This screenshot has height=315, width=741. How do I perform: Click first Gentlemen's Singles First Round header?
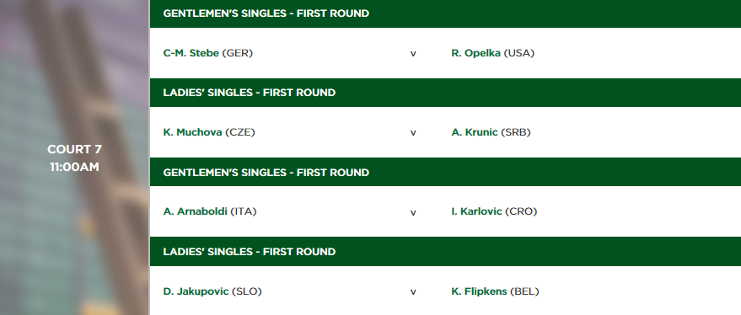[x=445, y=13]
